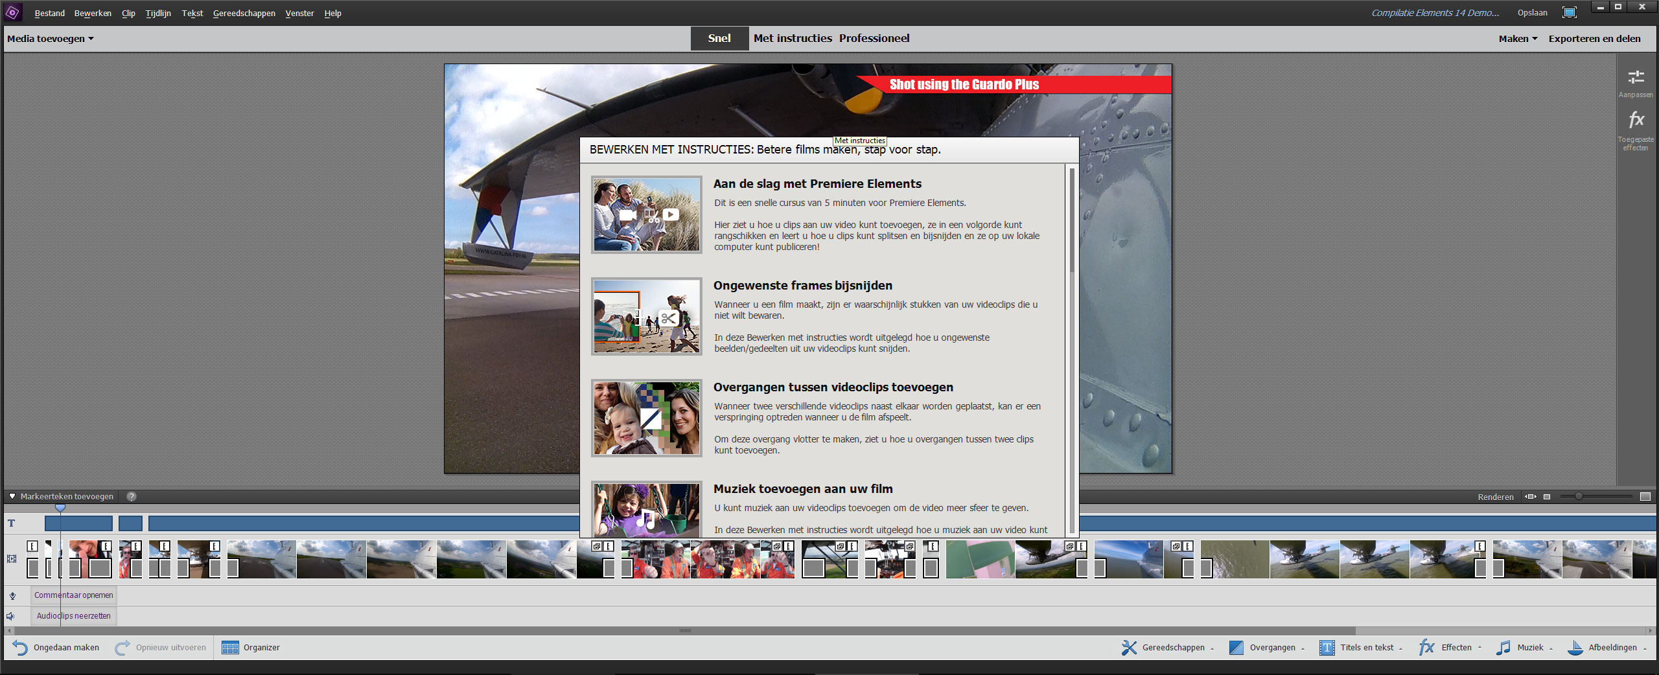
Task: Click the Titels en tekst icon
Action: click(x=1327, y=648)
